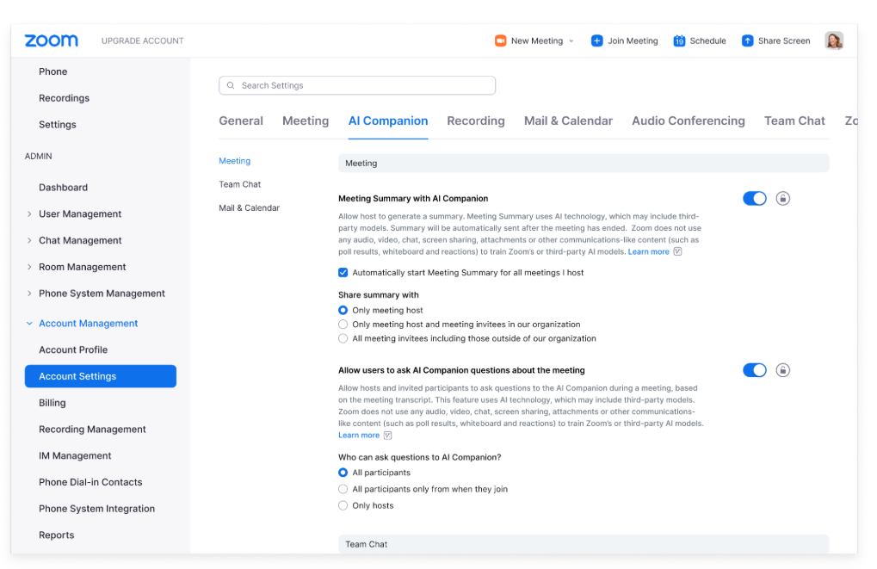Select the AI Companion tab
Screen dimensions: 877x569
pos(388,121)
